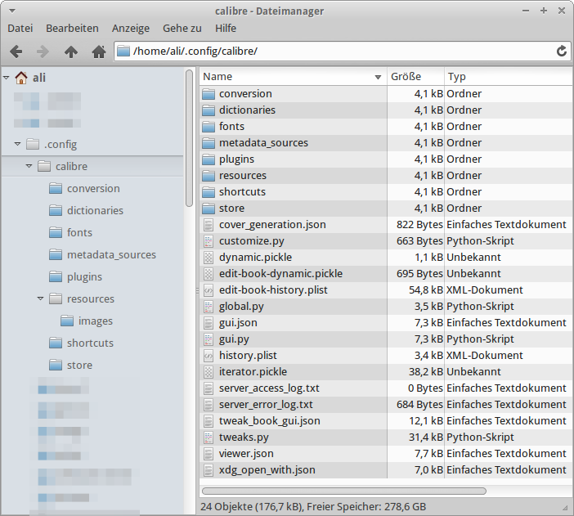This screenshot has width=574, height=516.
Task: Select the plugins folder icon in file list
Action: pos(209,159)
